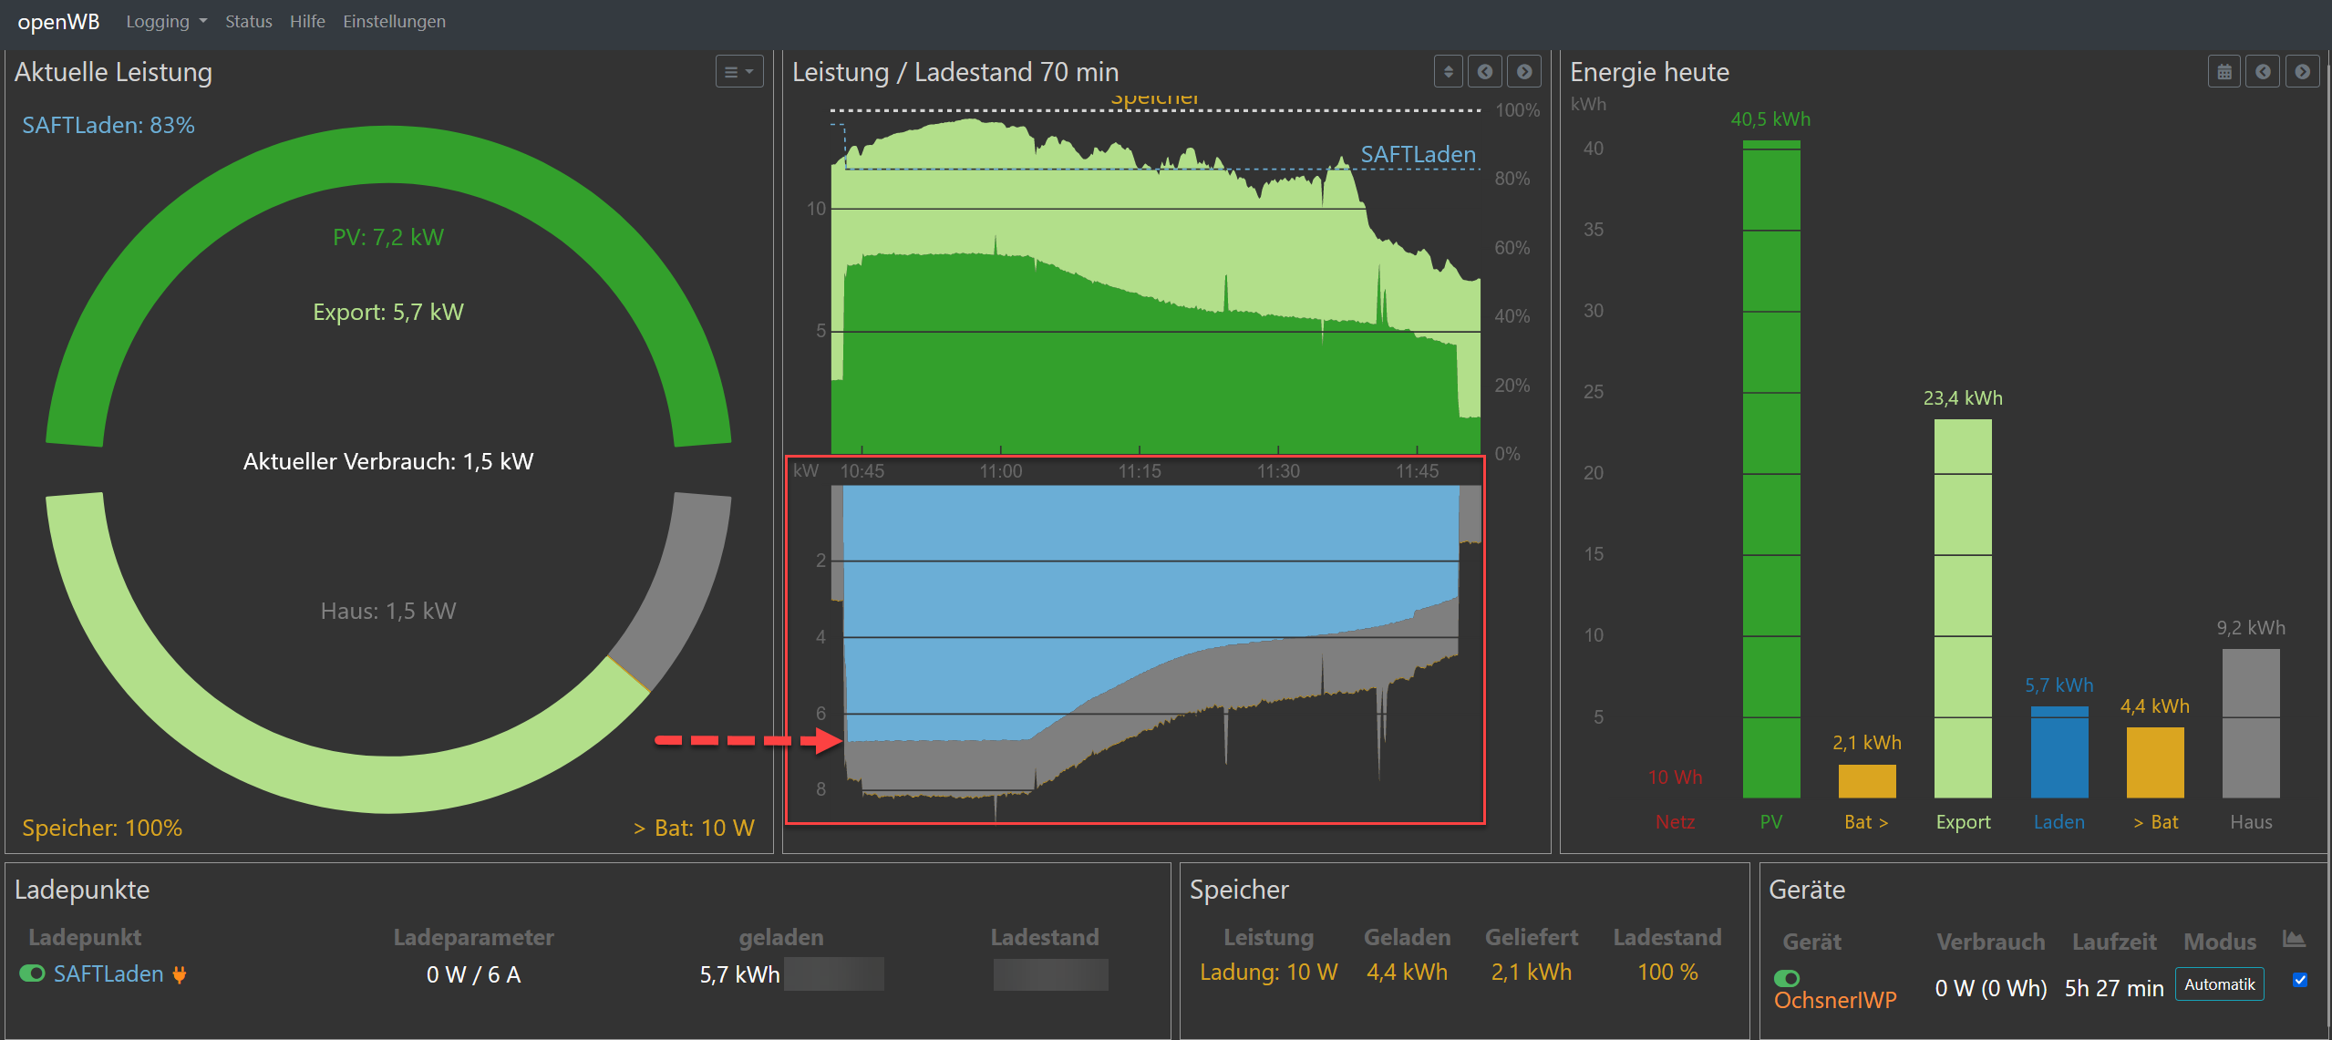This screenshot has width=2332, height=1040.
Task: Click the graph icon in Geräte header
Action: pyautogui.click(x=2293, y=940)
